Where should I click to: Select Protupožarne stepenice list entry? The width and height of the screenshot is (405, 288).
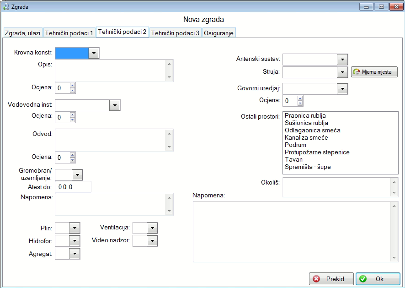(x=317, y=152)
